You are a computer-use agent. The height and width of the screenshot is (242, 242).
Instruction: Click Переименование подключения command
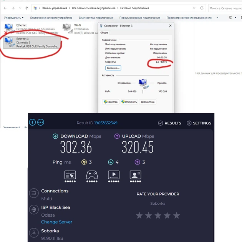pos(140,18)
